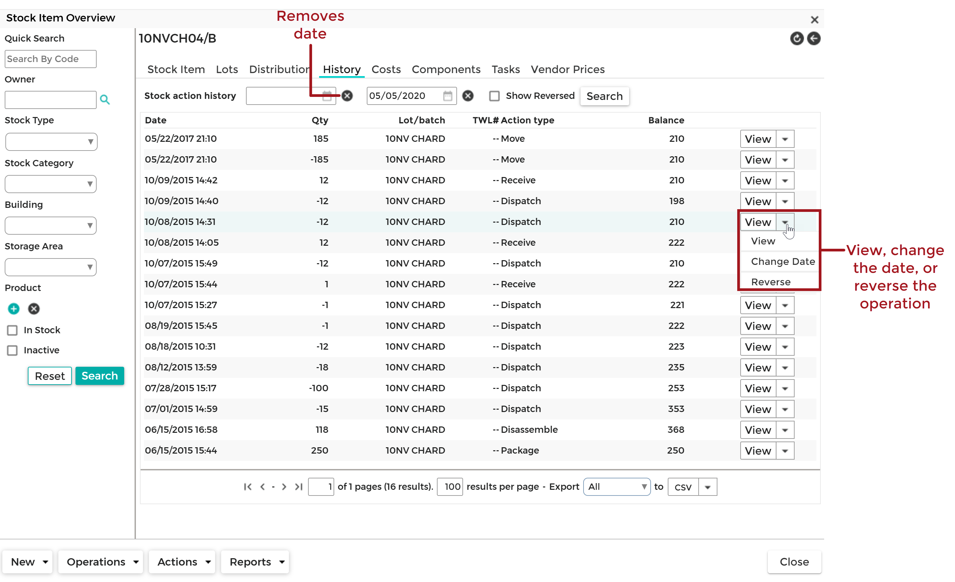Go to the Tasks tab
This screenshot has width=955, height=582.
pyautogui.click(x=506, y=69)
